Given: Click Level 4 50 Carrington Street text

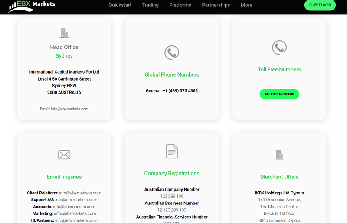Looking at the screenshot, I should click(64, 79).
